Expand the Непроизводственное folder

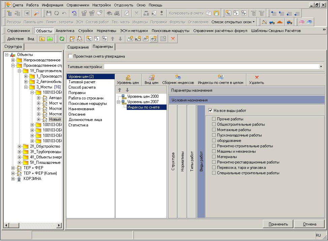coord(13,60)
